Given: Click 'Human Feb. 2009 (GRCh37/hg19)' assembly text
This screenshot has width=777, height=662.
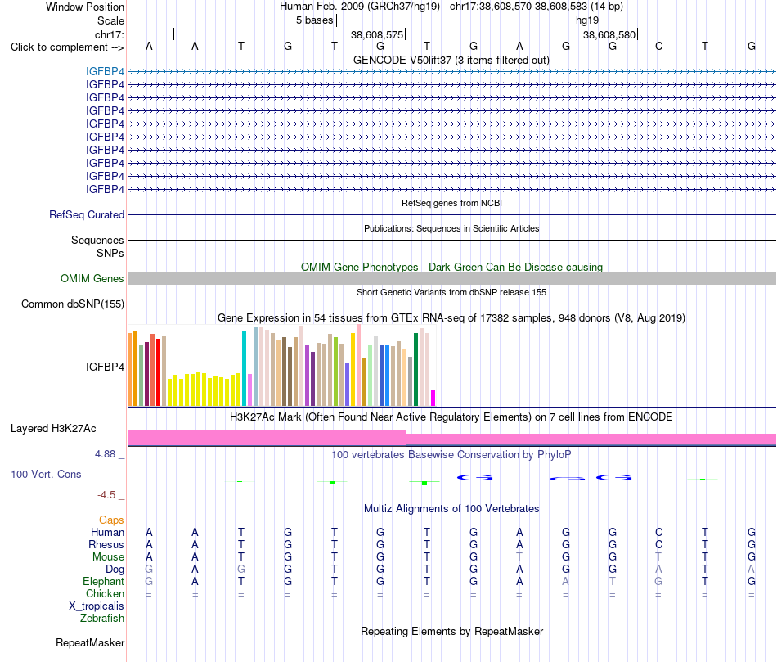Looking at the screenshot, I should pyautogui.click(x=360, y=7).
